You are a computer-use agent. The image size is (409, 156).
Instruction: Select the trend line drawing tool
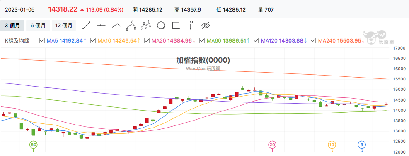[86, 26]
